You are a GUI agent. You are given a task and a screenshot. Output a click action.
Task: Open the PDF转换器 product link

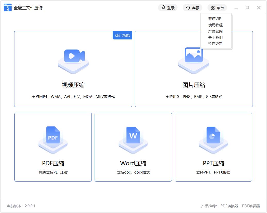coord(229,206)
